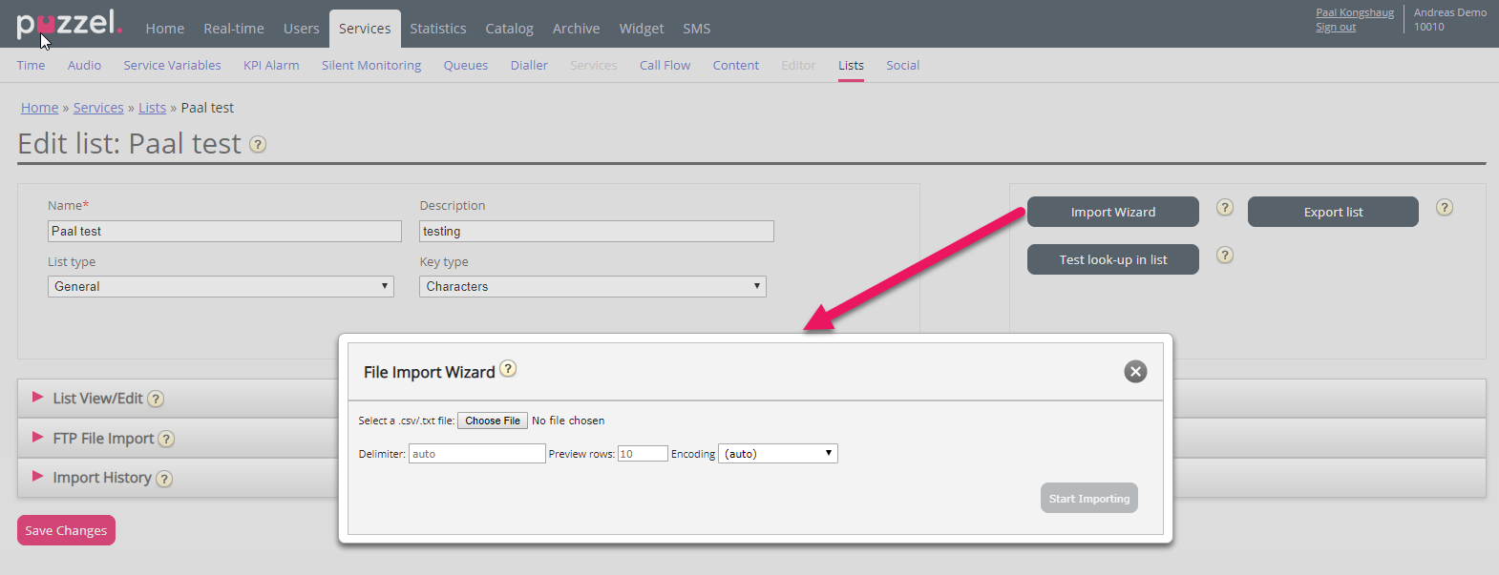The width and height of the screenshot is (1499, 575).
Task: Open the List type dropdown
Action: (x=221, y=287)
